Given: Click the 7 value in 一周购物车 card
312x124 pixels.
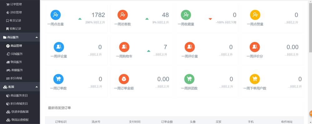Looking at the screenshot, I should click(165, 47).
